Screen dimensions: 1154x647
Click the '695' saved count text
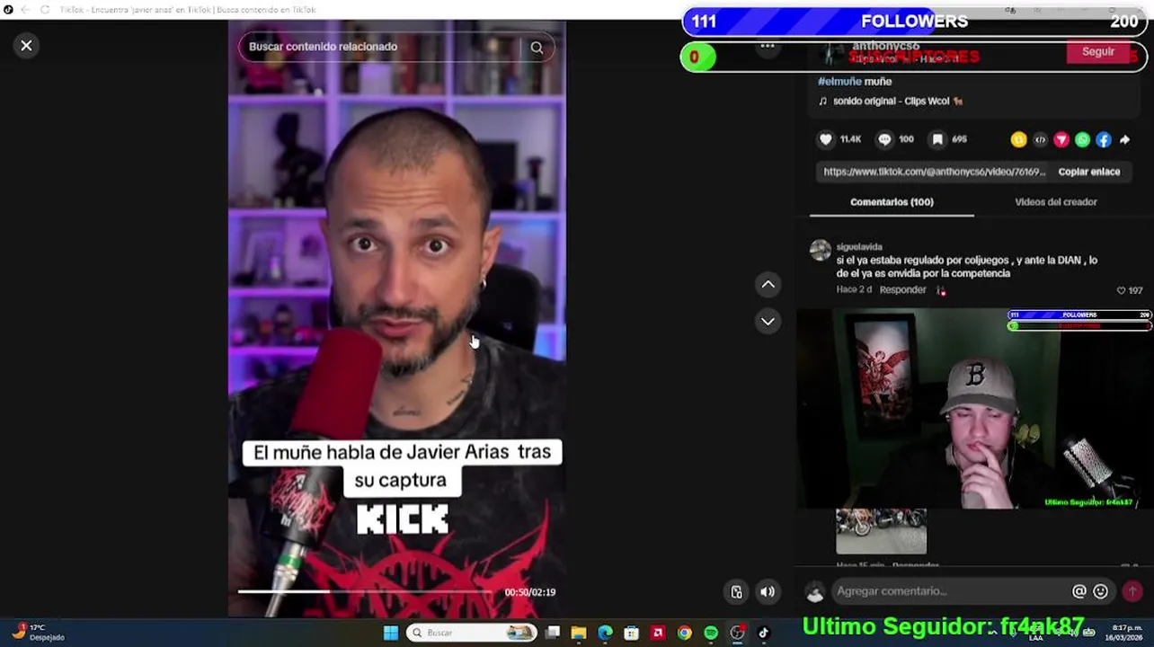[959, 139]
